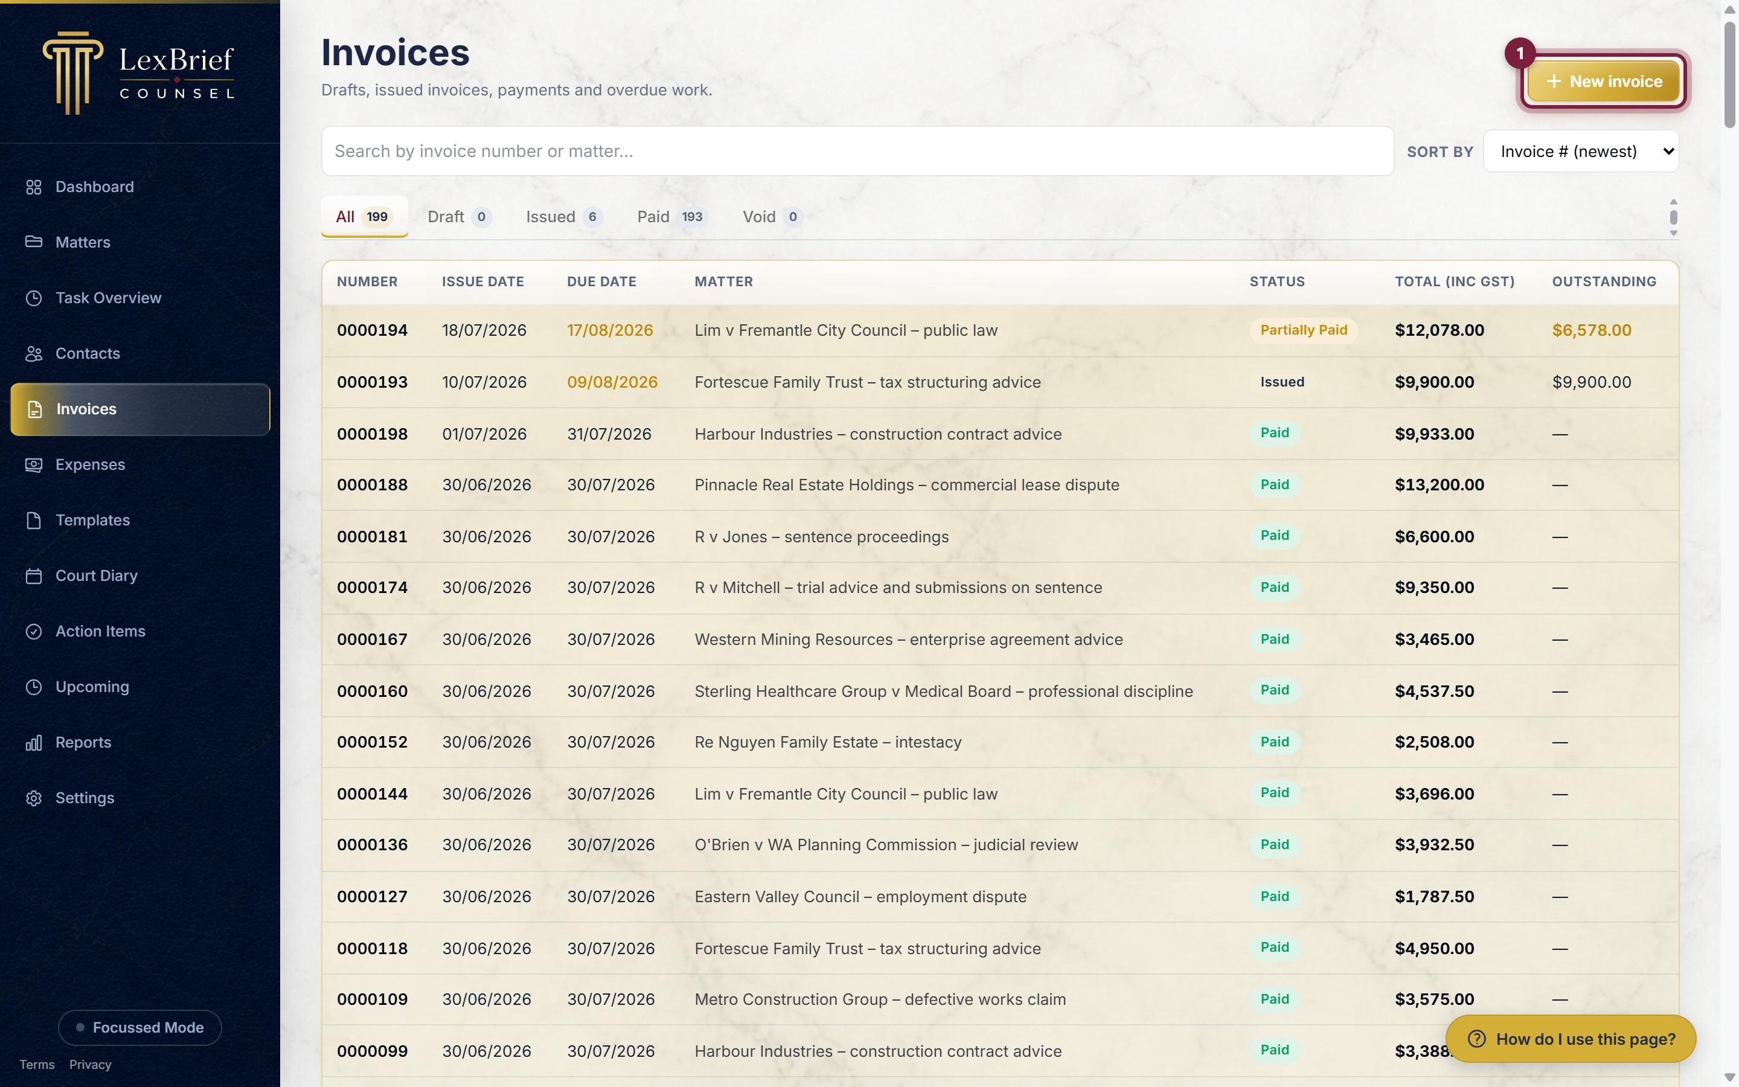Click the Task Overview clock icon
This screenshot has width=1739, height=1087.
(34, 298)
